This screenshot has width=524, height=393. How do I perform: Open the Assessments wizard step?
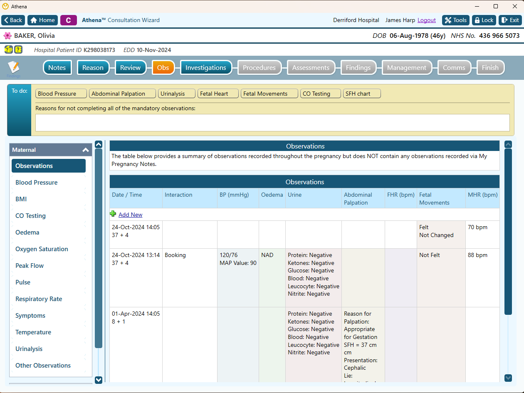(311, 68)
